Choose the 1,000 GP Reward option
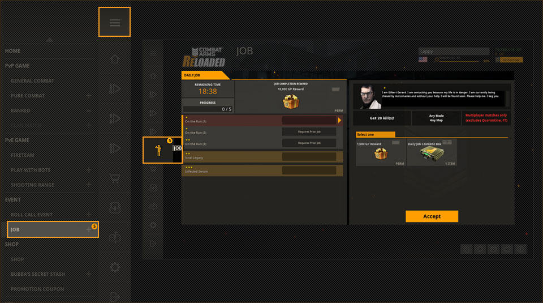This screenshot has width=543, height=303. point(380,152)
